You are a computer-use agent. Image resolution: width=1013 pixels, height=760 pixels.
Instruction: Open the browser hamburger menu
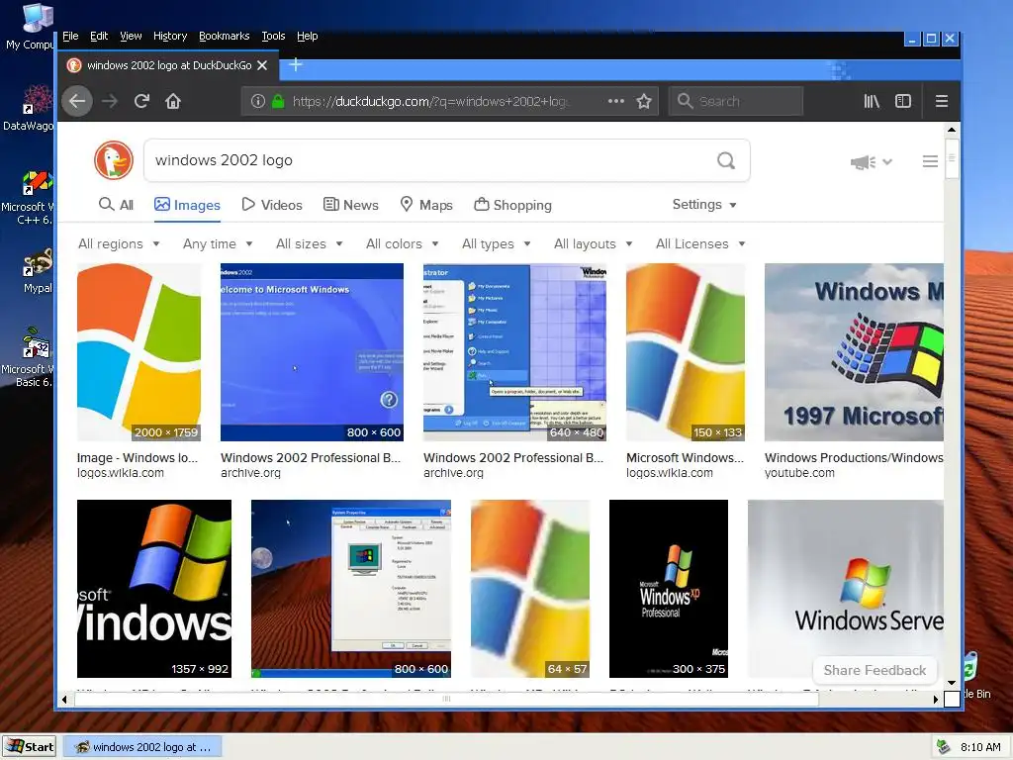tap(942, 102)
